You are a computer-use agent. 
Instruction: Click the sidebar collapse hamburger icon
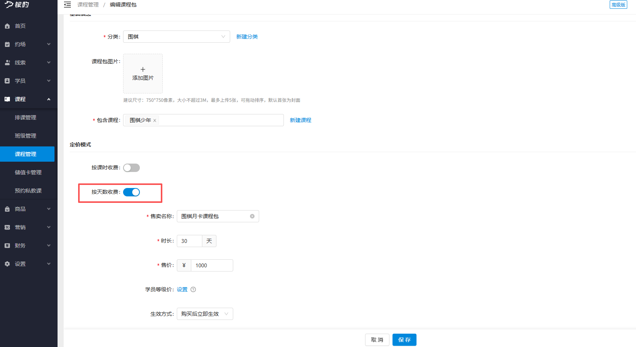pyautogui.click(x=67, y=5)
